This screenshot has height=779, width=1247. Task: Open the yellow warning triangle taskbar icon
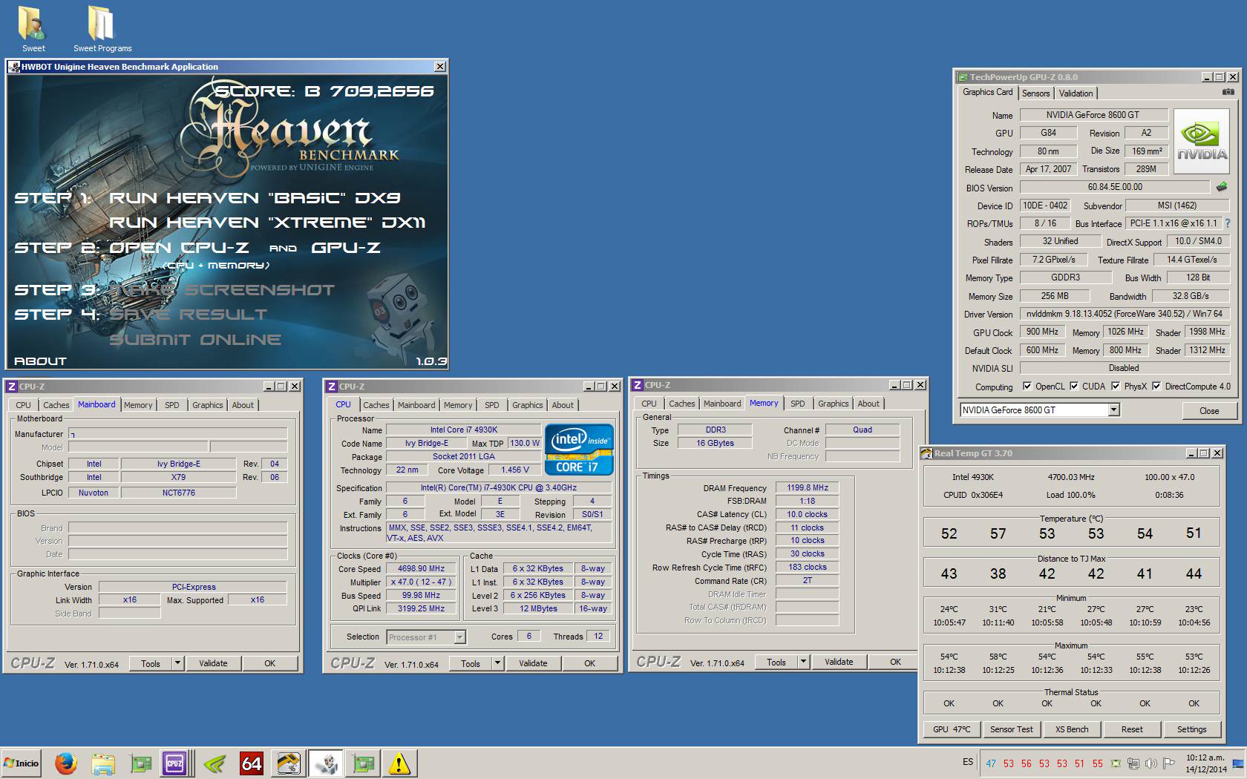click(x=399, y=763)
